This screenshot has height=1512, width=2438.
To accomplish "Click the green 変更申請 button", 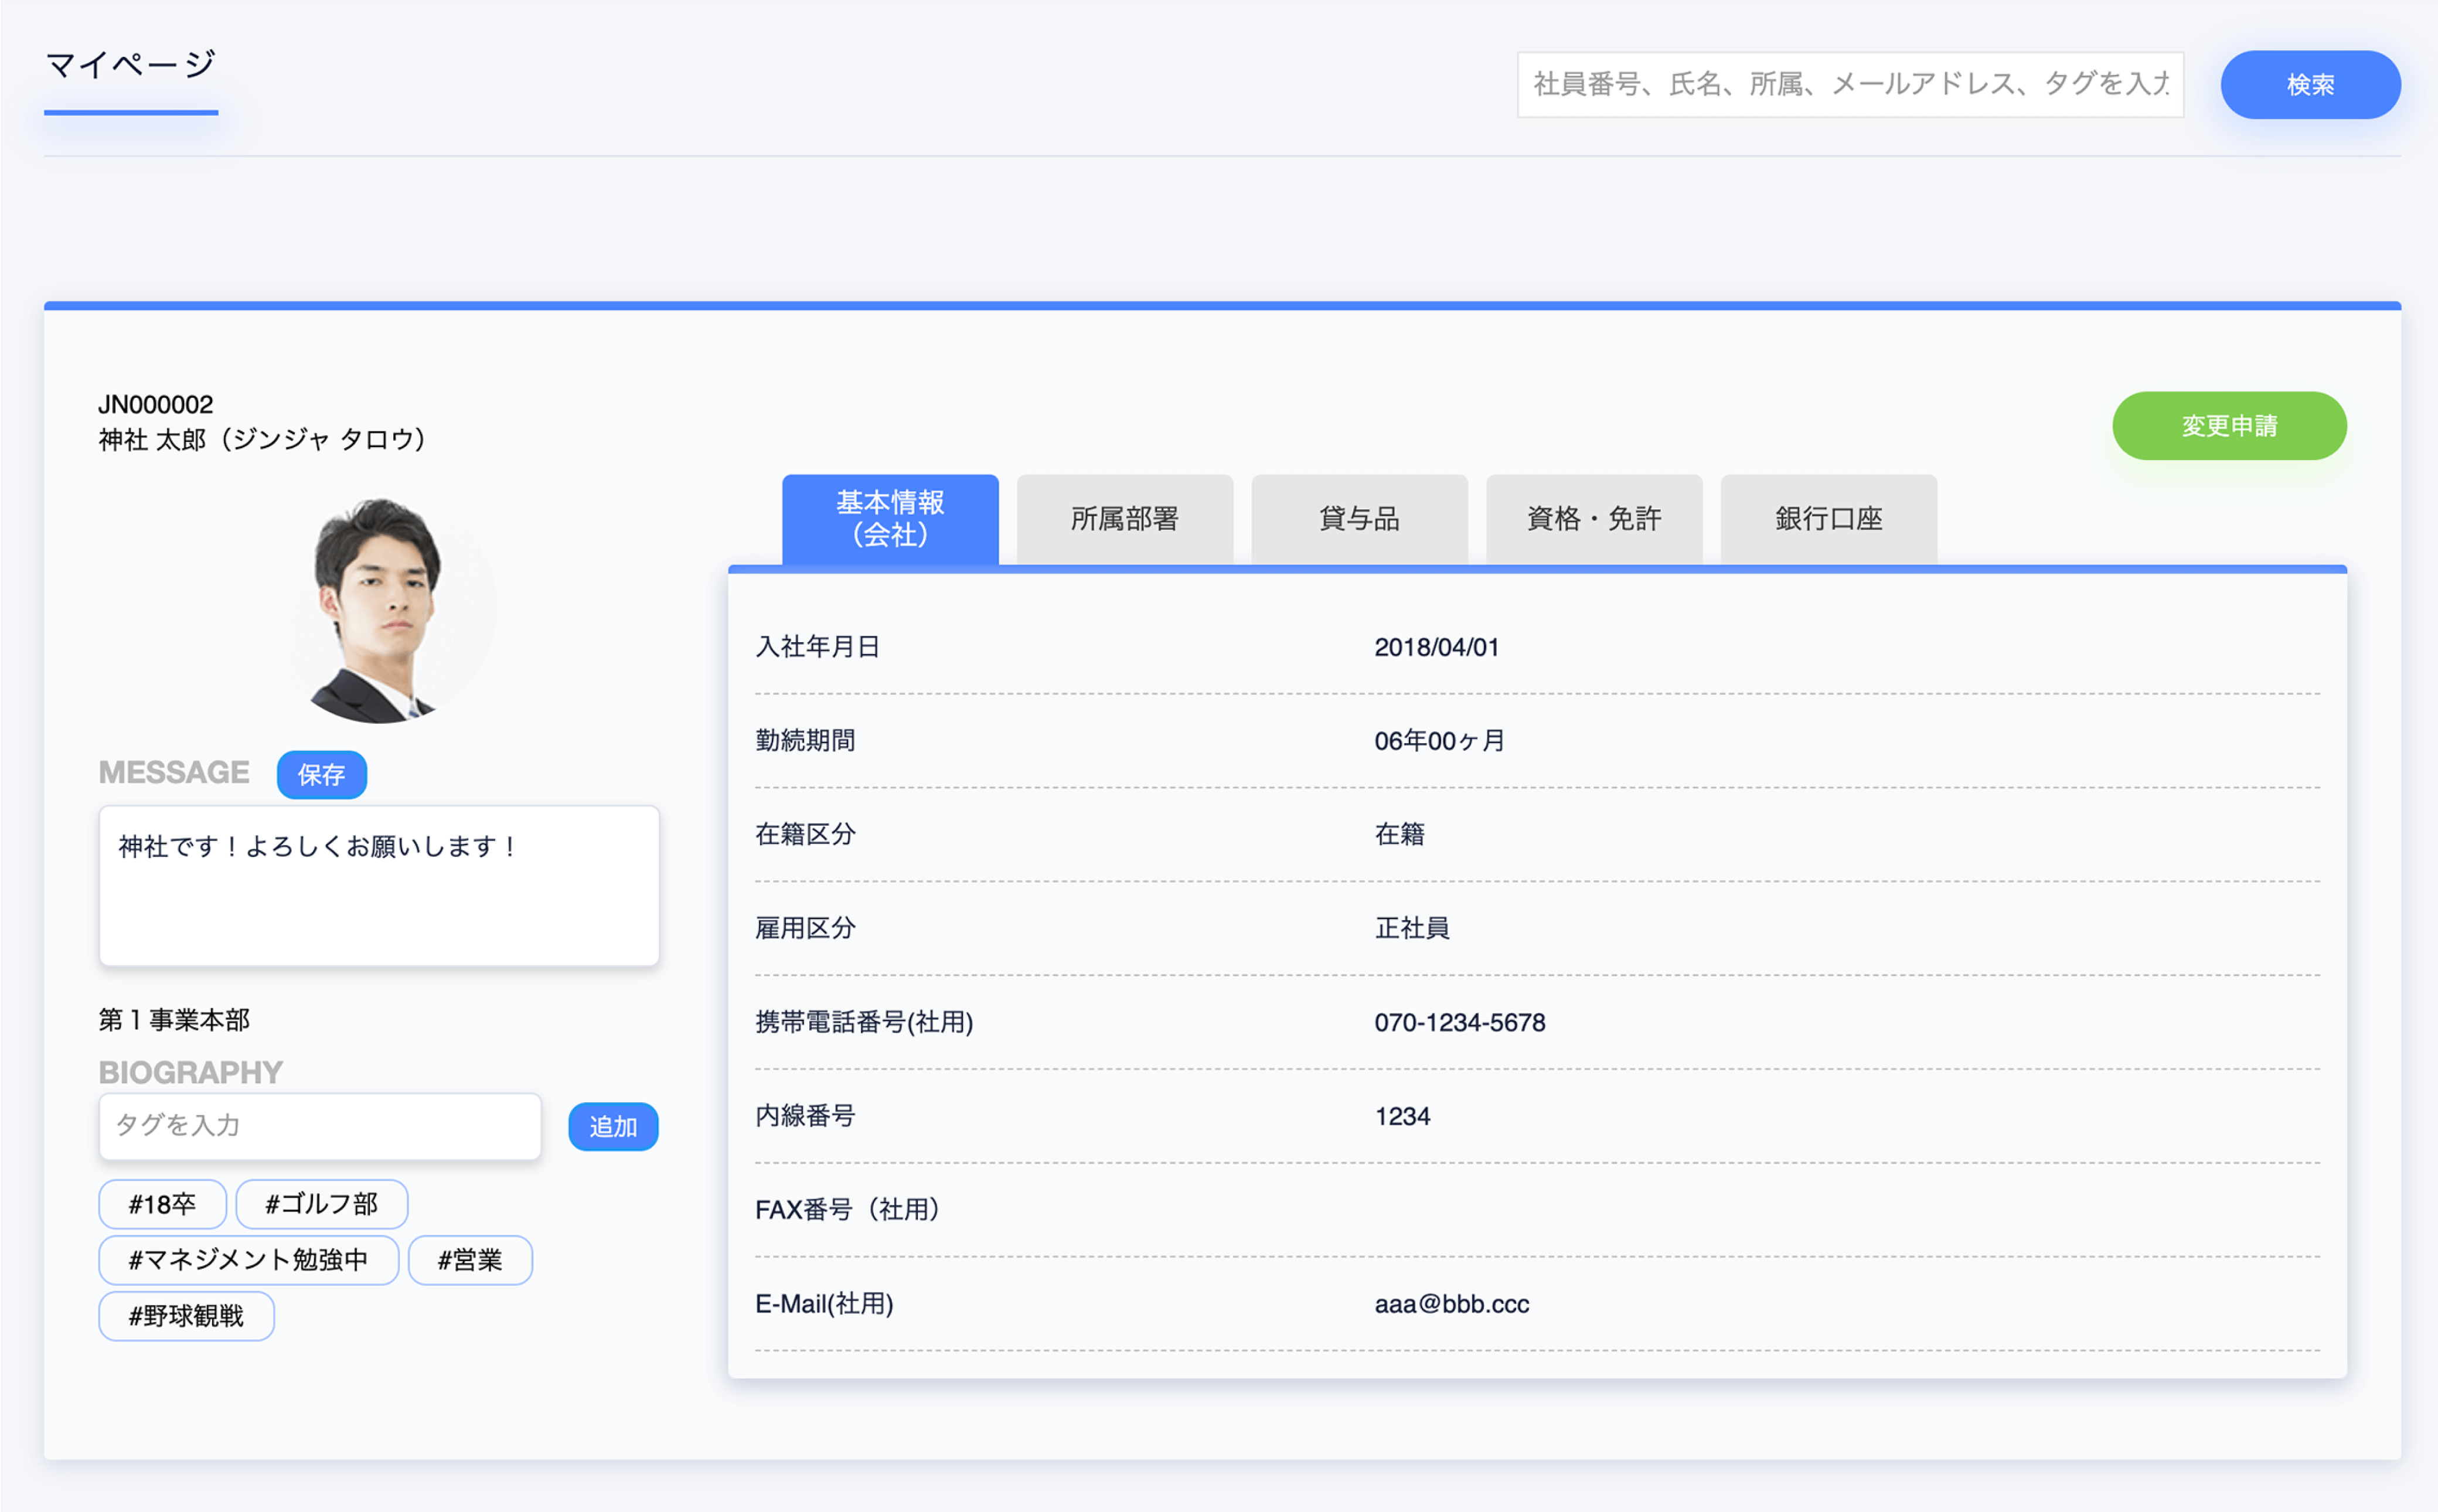I will click(x=2228, y=426).
